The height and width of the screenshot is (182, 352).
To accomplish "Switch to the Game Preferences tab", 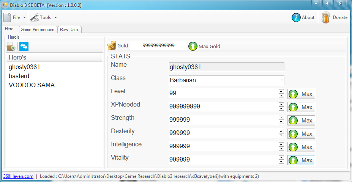I will (38, 30).
